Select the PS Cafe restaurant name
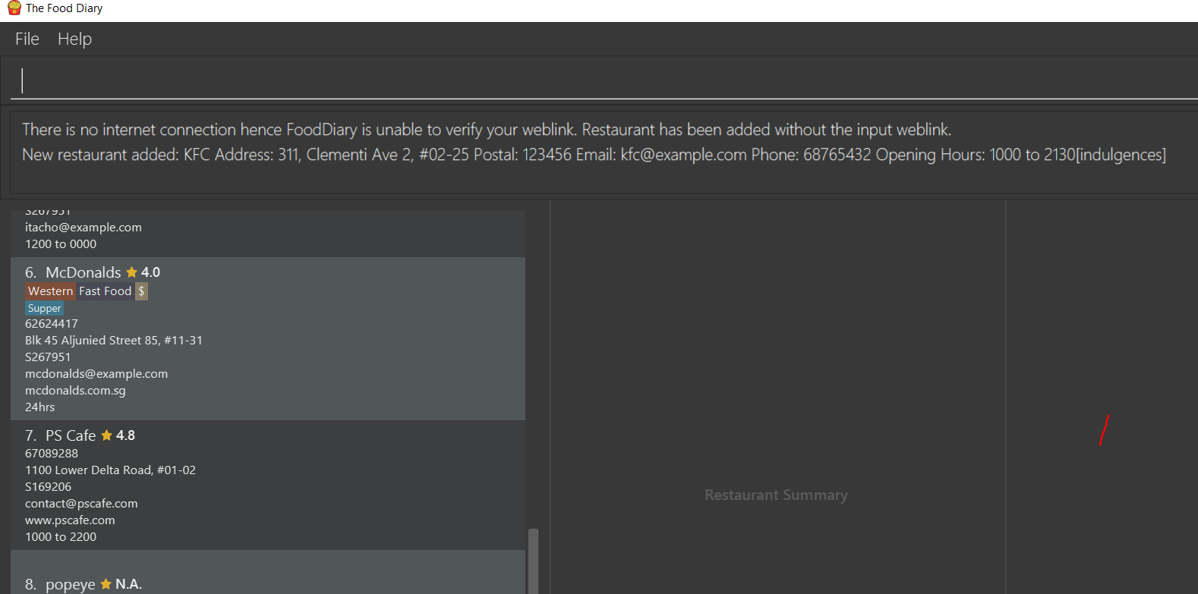 tap(71, 435)
